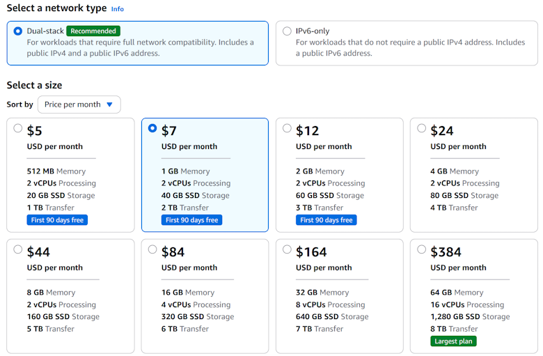This screenshot has width=543, height=356.
Task: Select the $44 per month plan
Action: click(18, 249)
